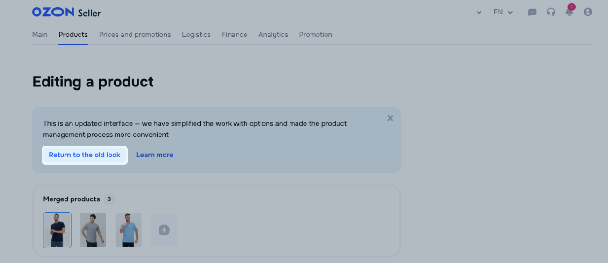608x263 pixels.
Task: Open the Products tab
Action: [x=73, y=35]
